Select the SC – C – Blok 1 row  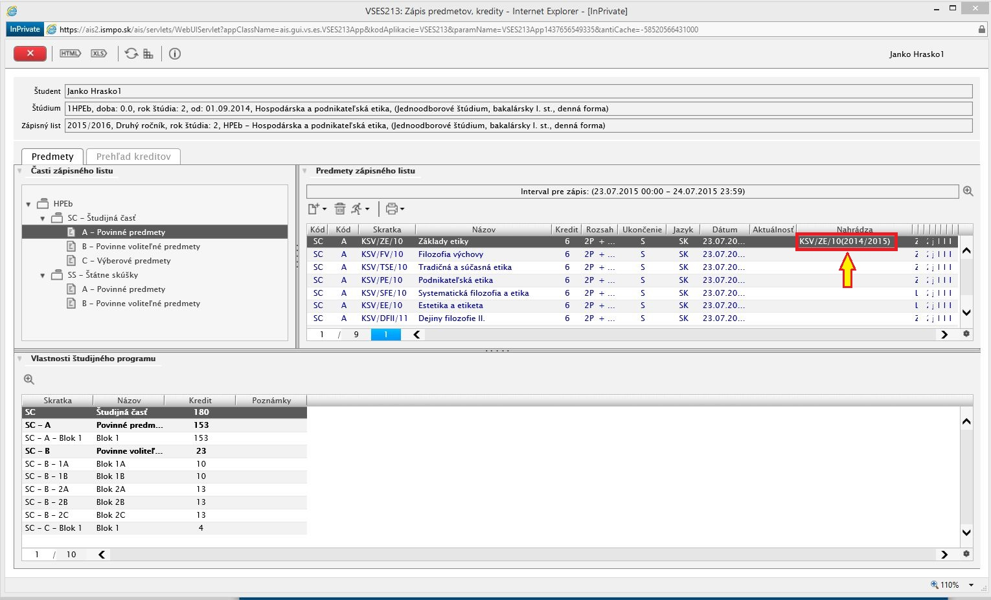coord(165,528)
